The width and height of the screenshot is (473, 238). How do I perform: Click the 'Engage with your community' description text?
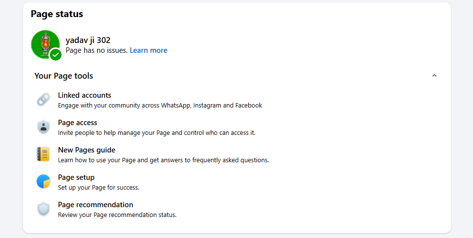pos(160,105)
